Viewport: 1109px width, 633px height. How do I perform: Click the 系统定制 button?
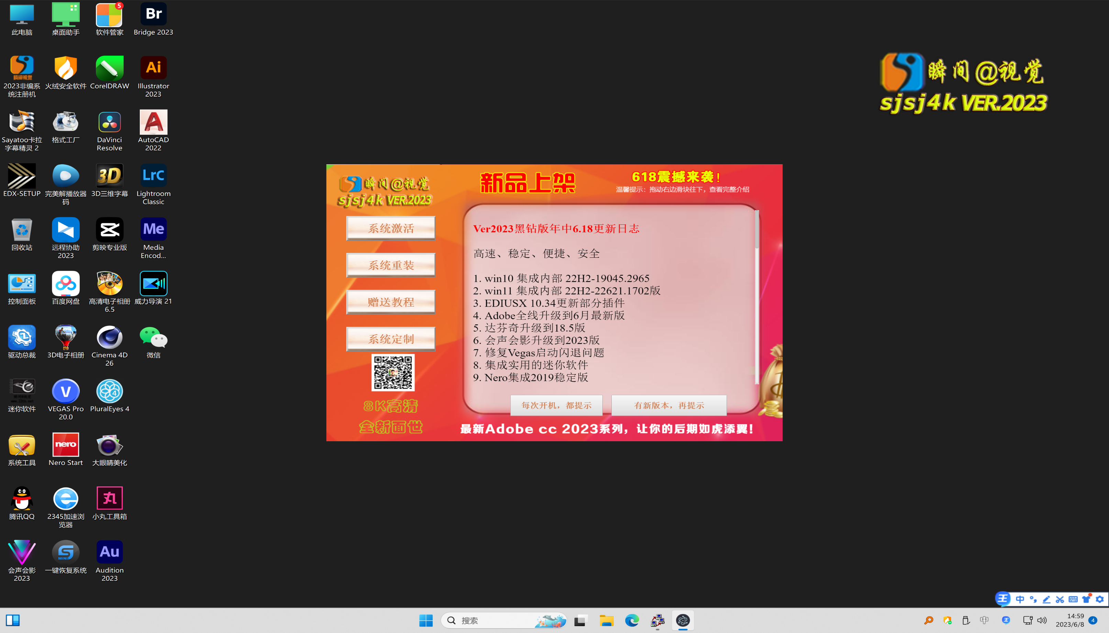coord(391,339)
